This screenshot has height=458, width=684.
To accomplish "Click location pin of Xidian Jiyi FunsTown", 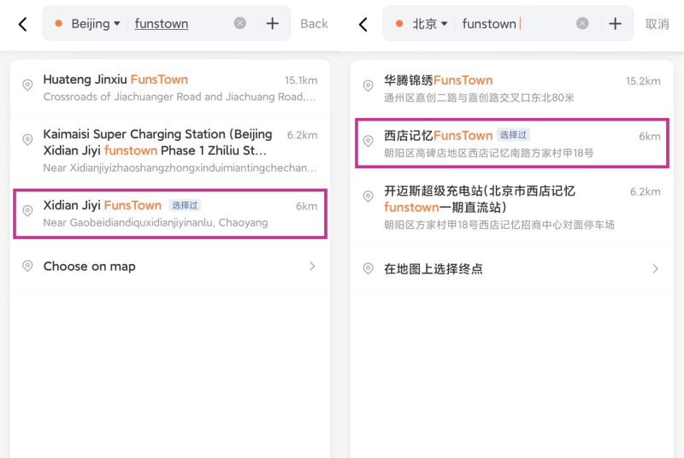I will pyautogui.click(x=27, y=210).
